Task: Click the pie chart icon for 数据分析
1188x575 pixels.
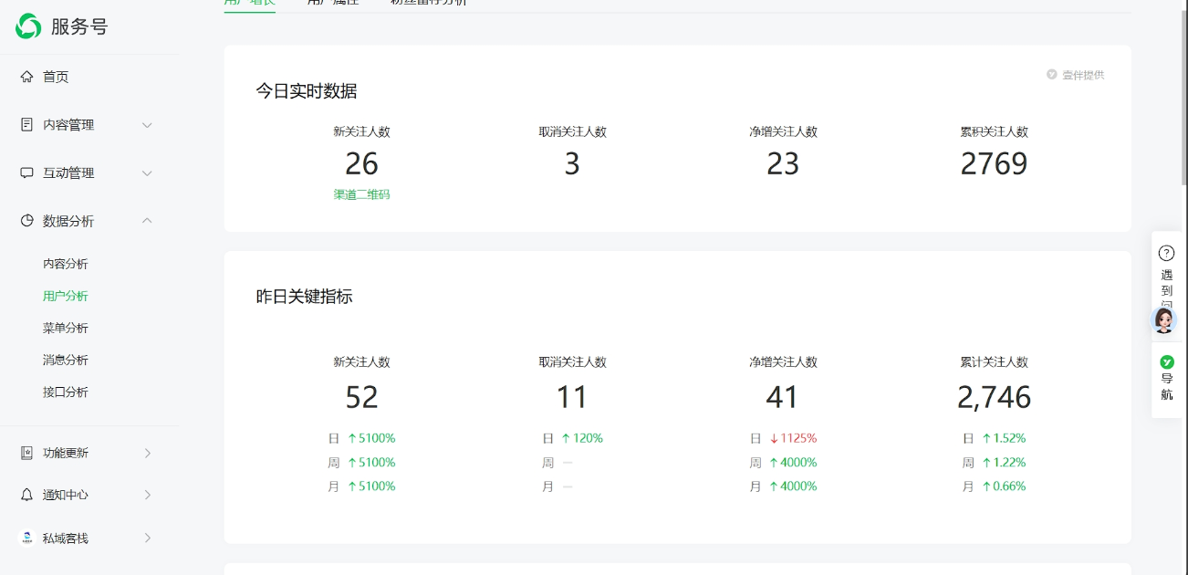Action: (x=26, y=221)
